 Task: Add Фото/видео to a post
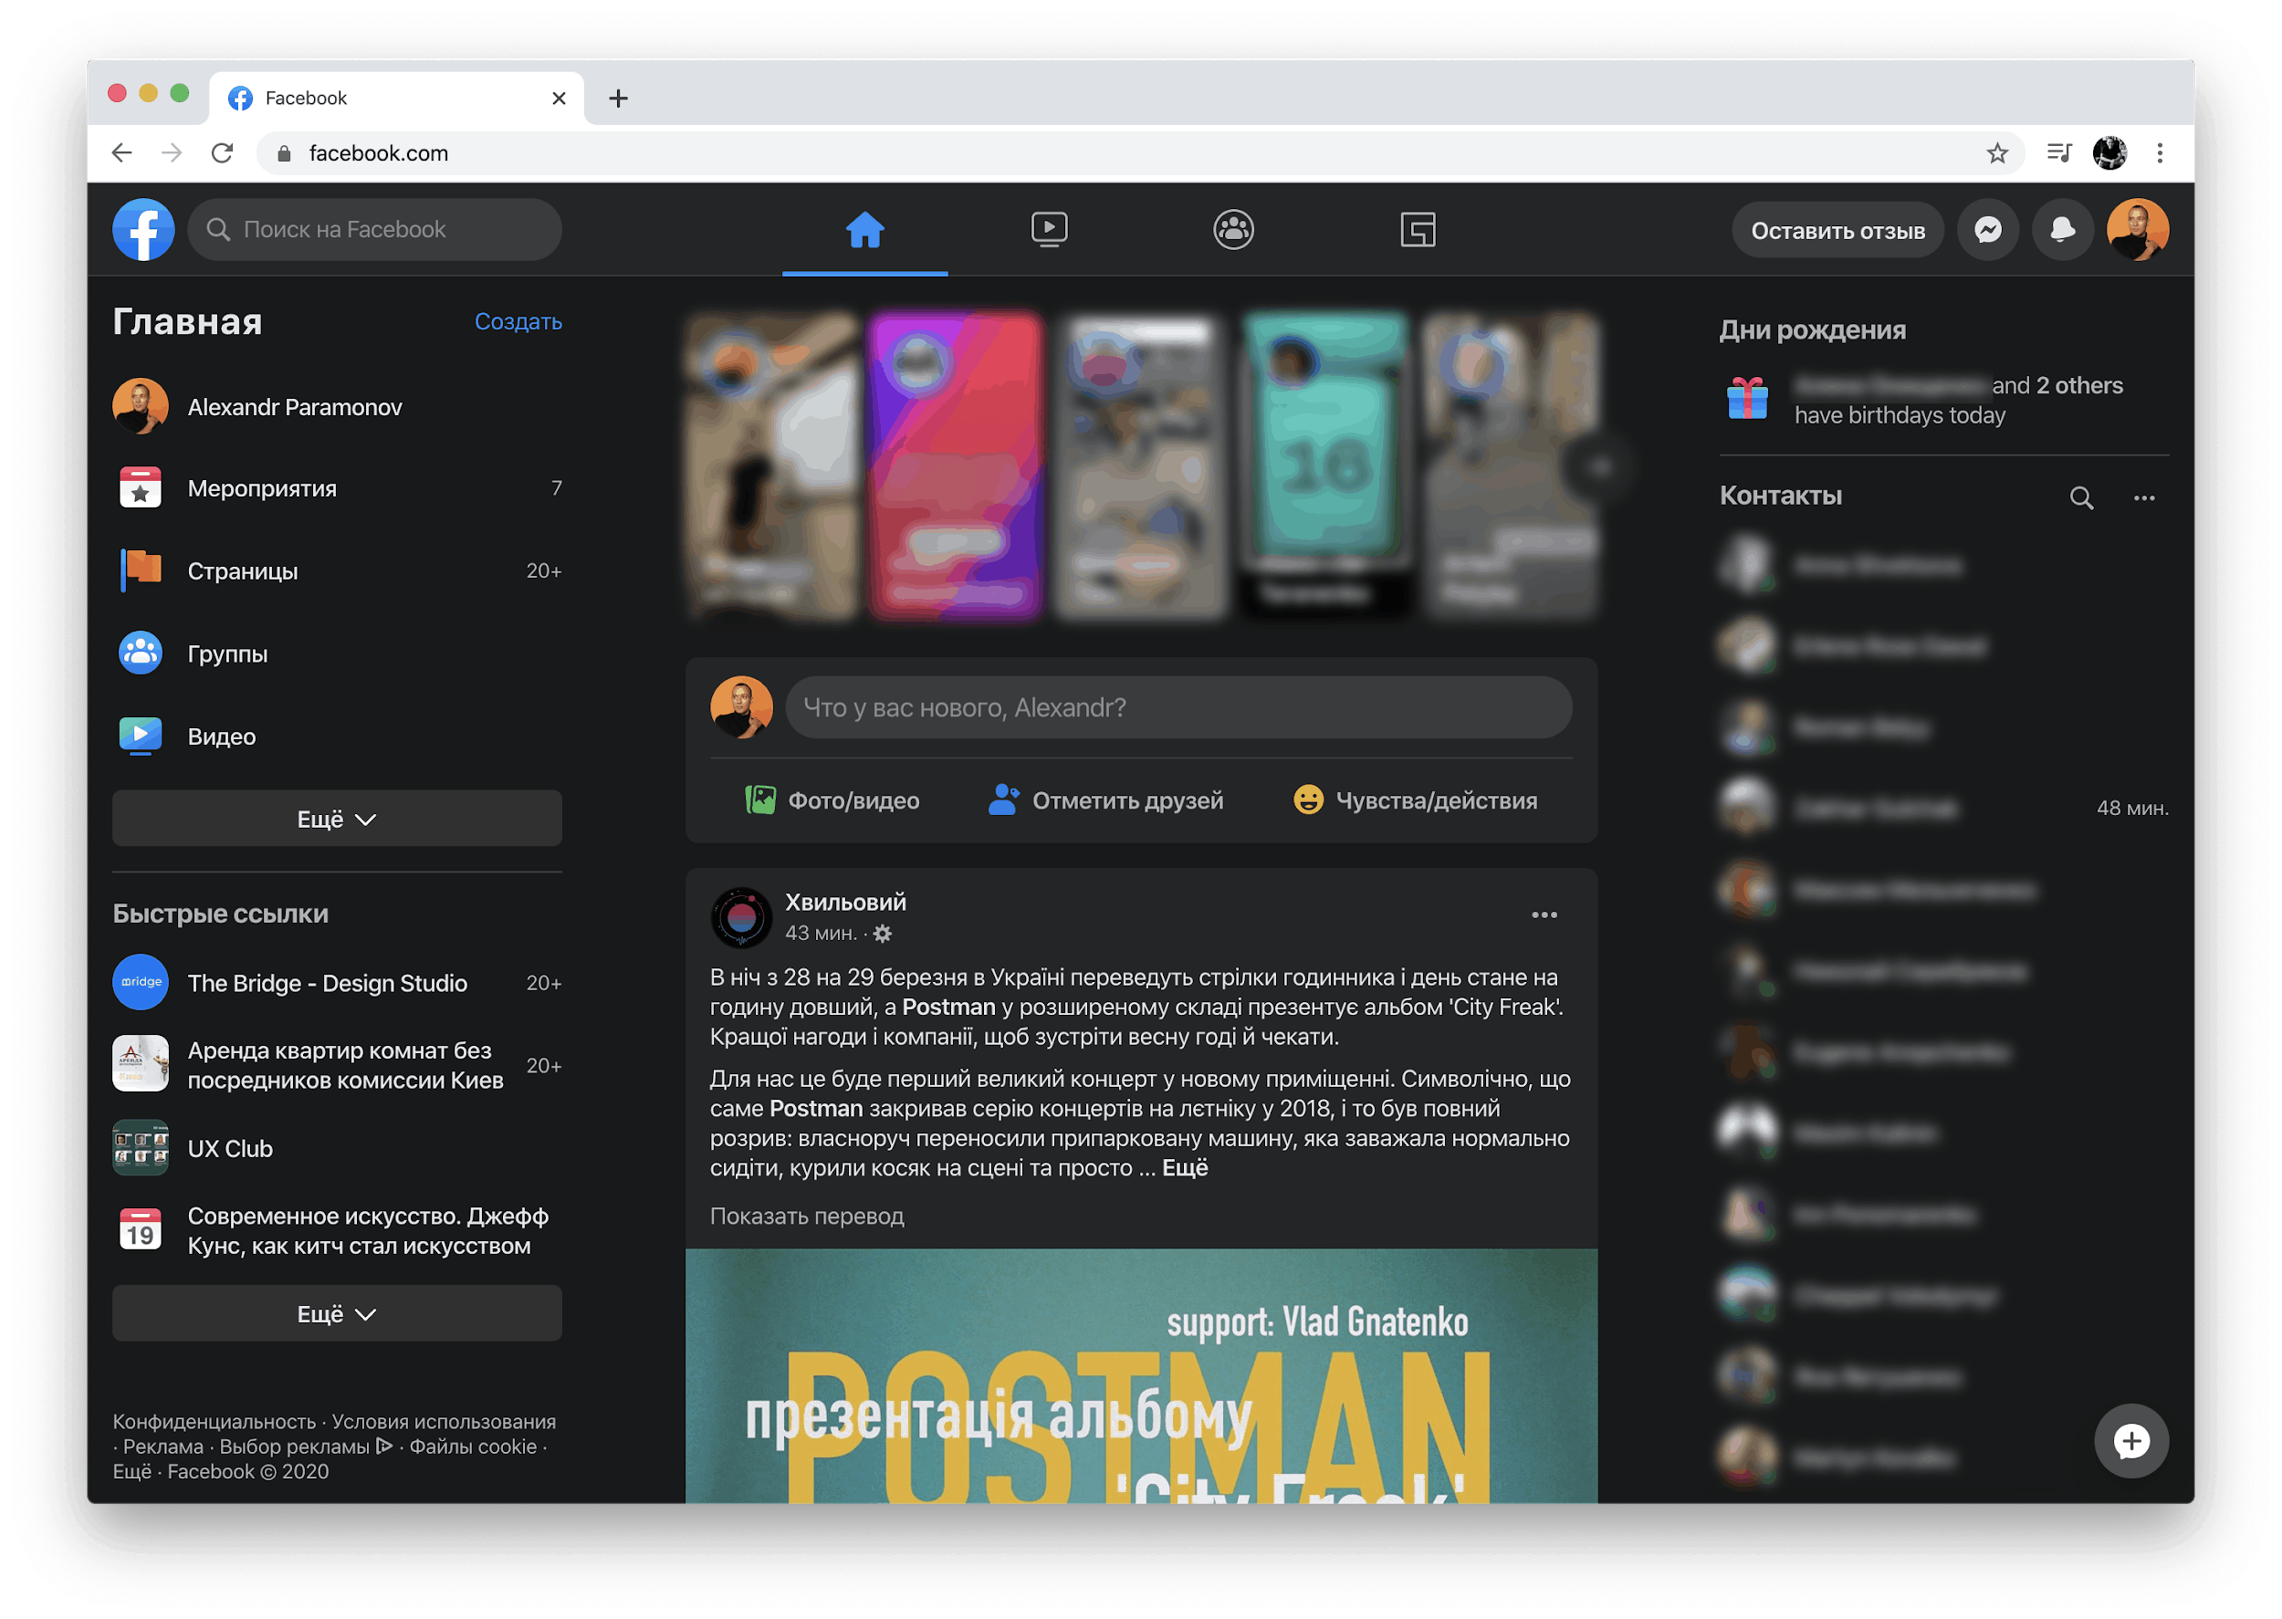coord(832,800)
